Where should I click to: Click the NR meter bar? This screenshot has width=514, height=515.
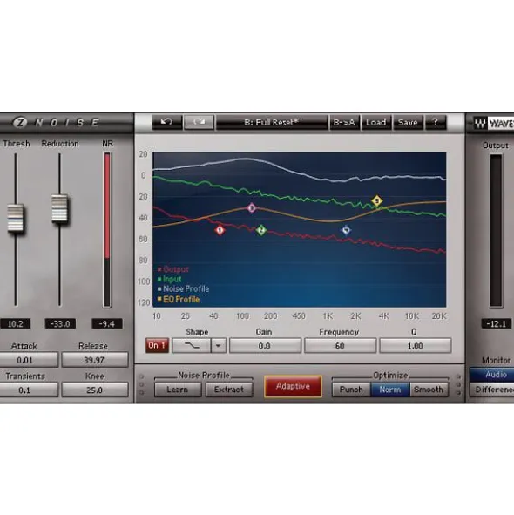pos(107,230)
